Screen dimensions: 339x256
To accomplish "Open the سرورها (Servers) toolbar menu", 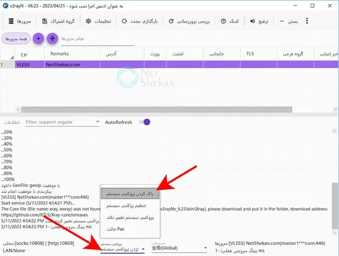I will [x=19, y=21].
